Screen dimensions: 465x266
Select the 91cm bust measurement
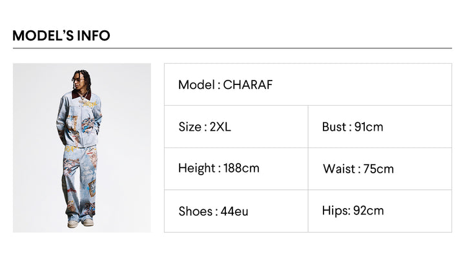tap(369, 127)
